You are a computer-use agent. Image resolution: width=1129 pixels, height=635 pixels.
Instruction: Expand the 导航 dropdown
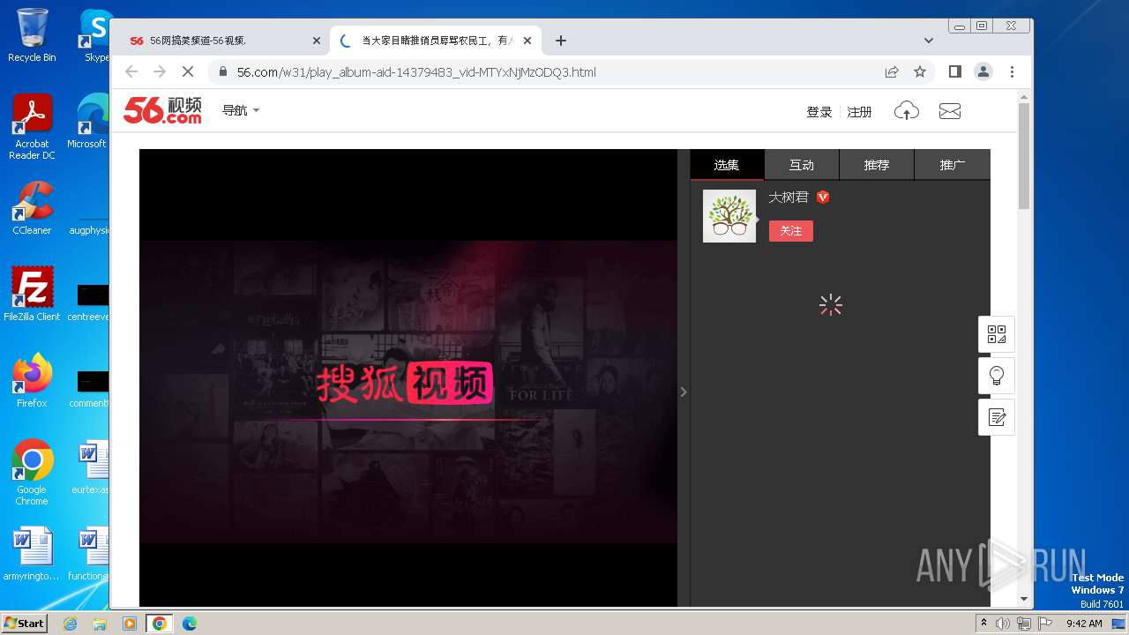(241, 110)
